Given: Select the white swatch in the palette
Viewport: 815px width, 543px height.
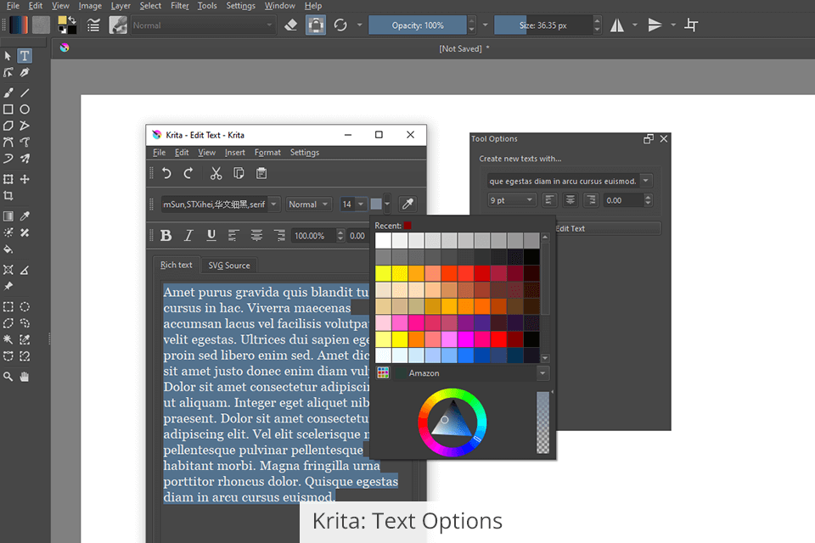Looking at the screenshot, I should click(x=384, y=241).
